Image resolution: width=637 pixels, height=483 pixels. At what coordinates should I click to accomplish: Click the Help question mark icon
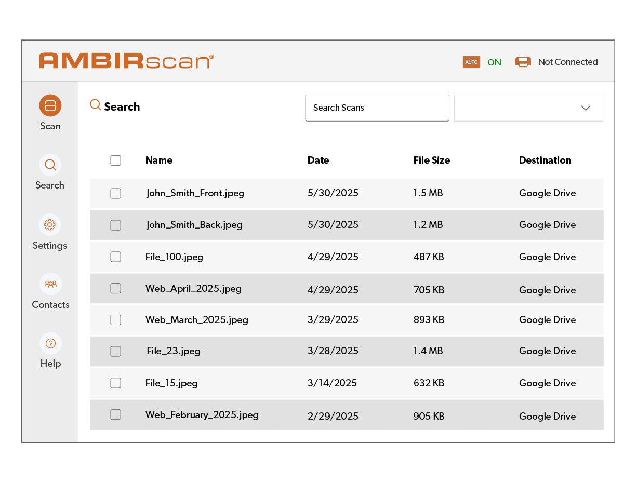pos(50,343)
